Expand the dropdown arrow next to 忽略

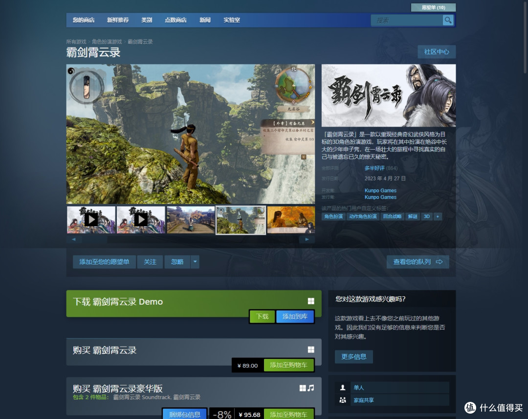195,262
